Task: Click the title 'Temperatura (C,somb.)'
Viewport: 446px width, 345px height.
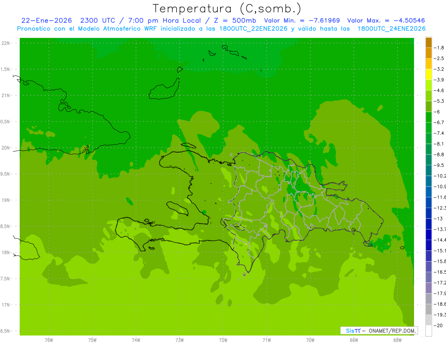Action: (227, 9)
